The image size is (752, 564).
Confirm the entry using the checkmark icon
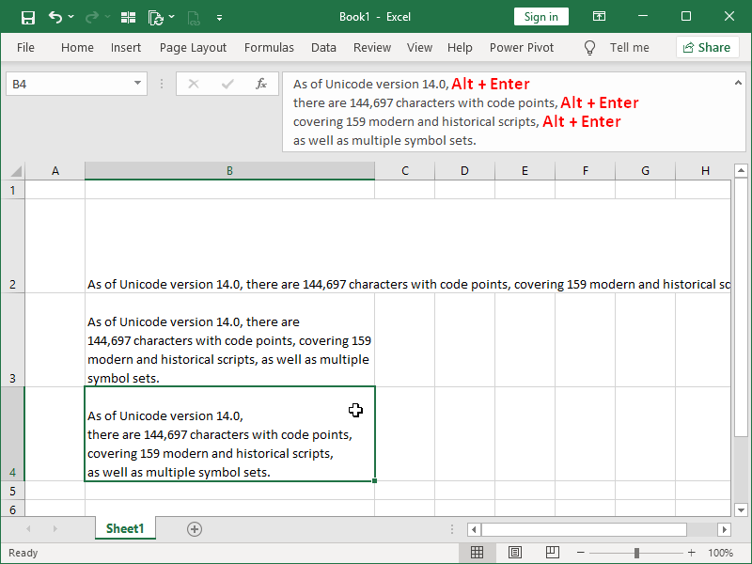[227, 83]
